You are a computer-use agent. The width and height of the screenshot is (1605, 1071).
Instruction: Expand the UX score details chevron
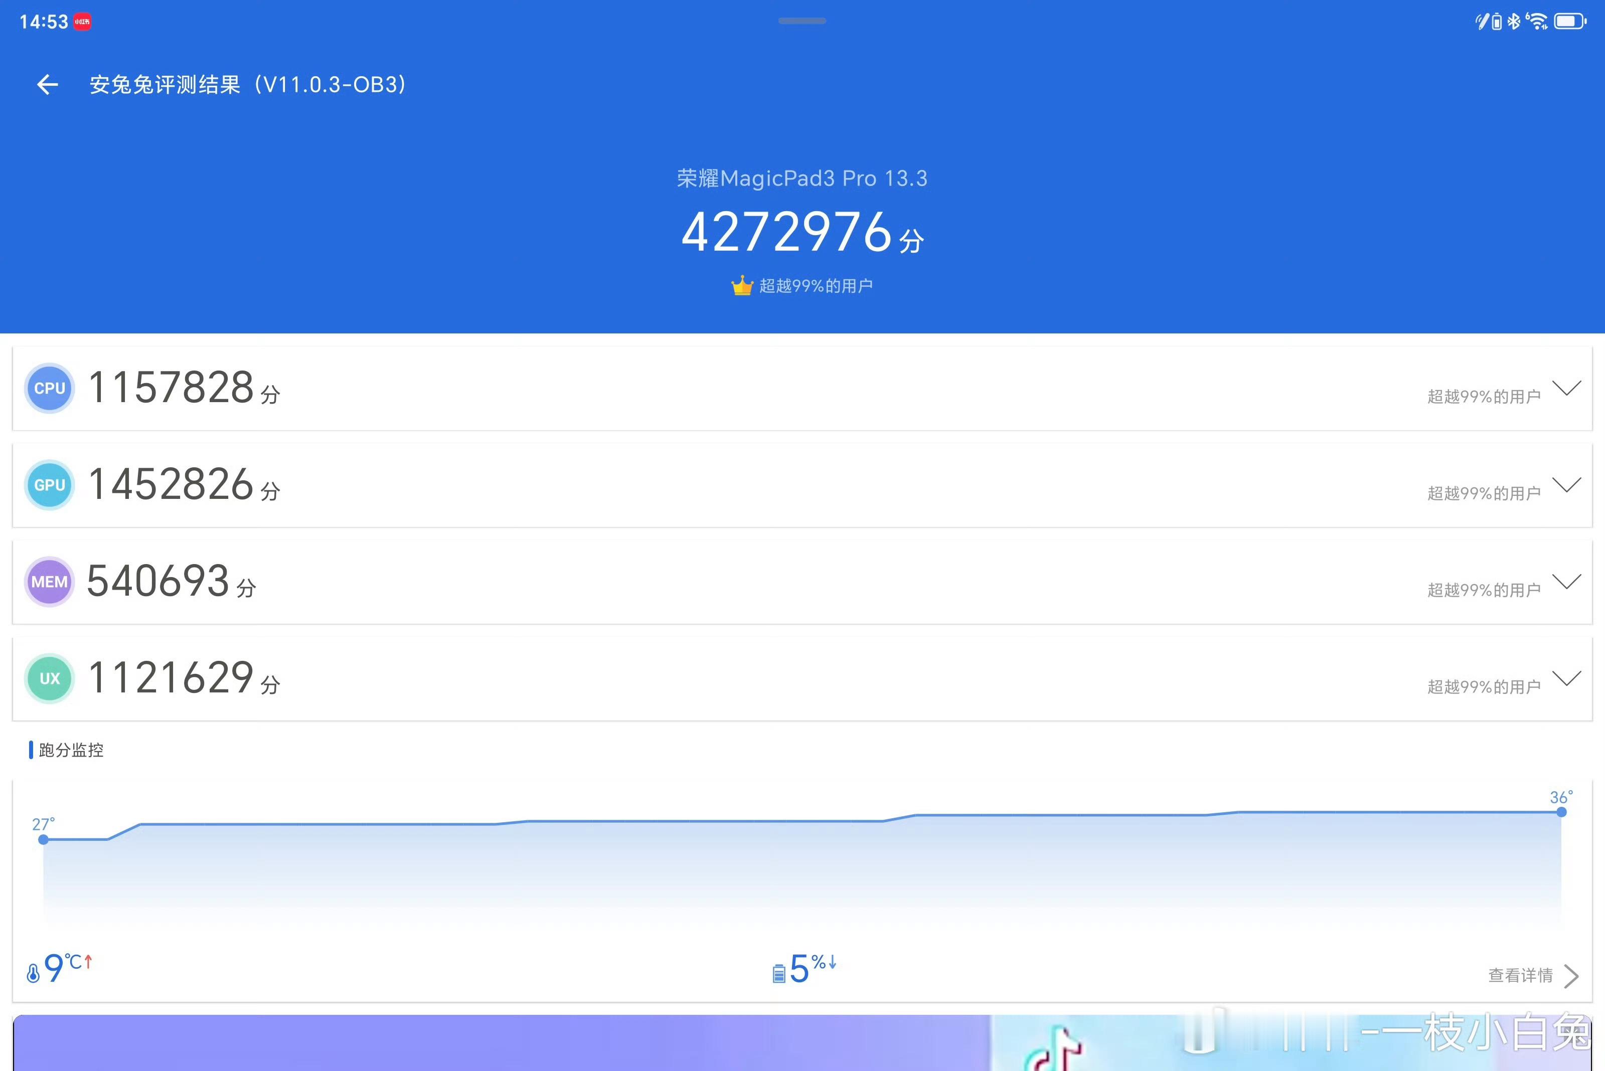[1567, 678]
